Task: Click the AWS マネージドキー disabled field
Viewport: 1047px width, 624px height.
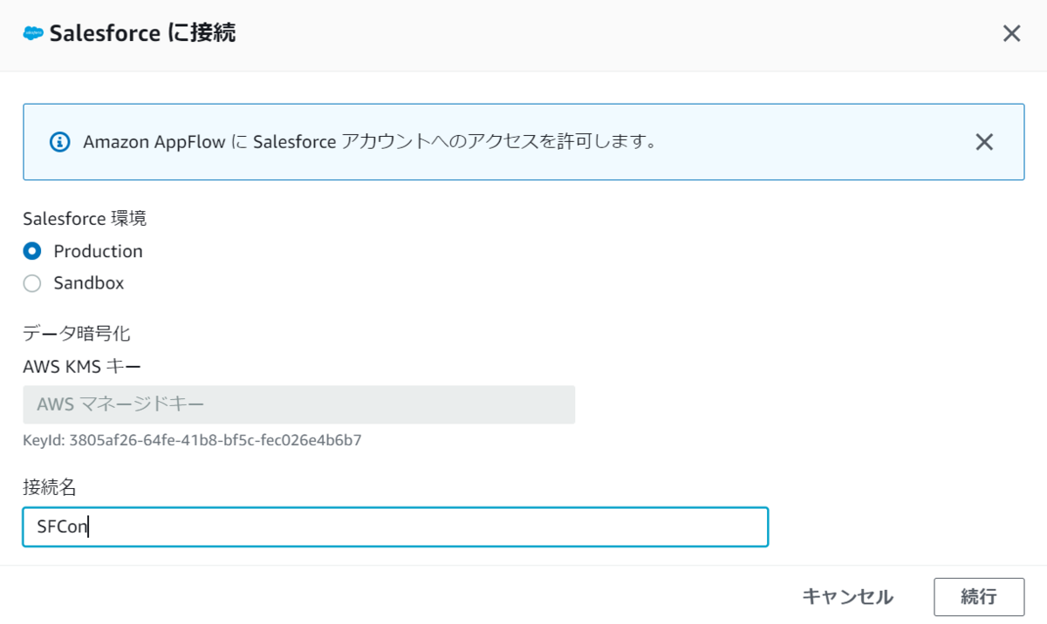Action: 298,404
